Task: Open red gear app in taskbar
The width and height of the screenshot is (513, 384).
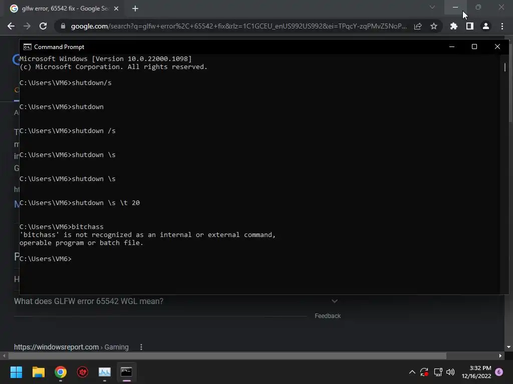Action: [x=83, y=372]
